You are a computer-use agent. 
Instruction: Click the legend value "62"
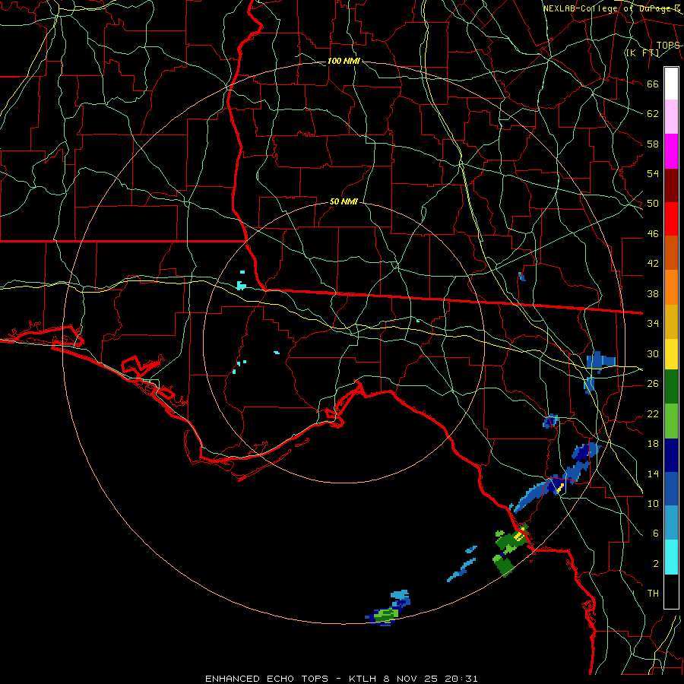pos(653,114)
